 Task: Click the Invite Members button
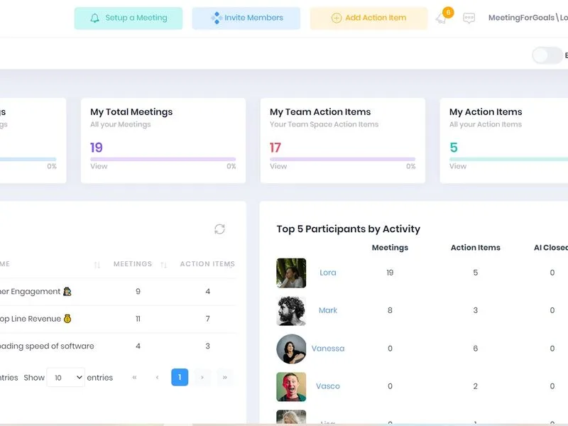[246, 18]
